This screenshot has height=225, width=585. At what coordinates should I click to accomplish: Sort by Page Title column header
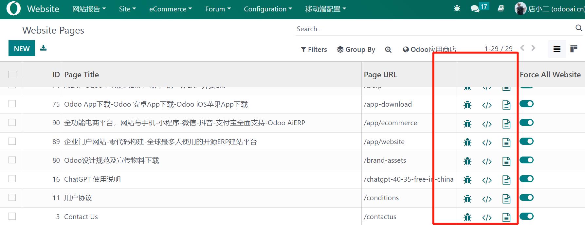pos(82,75)
